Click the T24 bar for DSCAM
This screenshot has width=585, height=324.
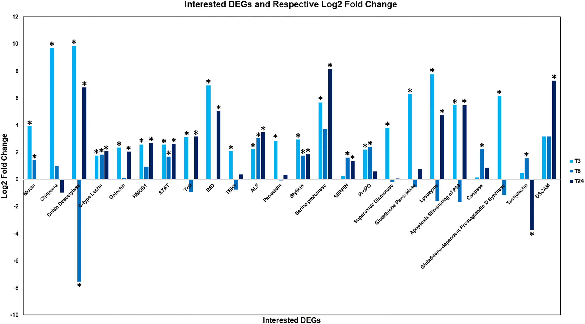pyautogui.click(x=554, y=130)
